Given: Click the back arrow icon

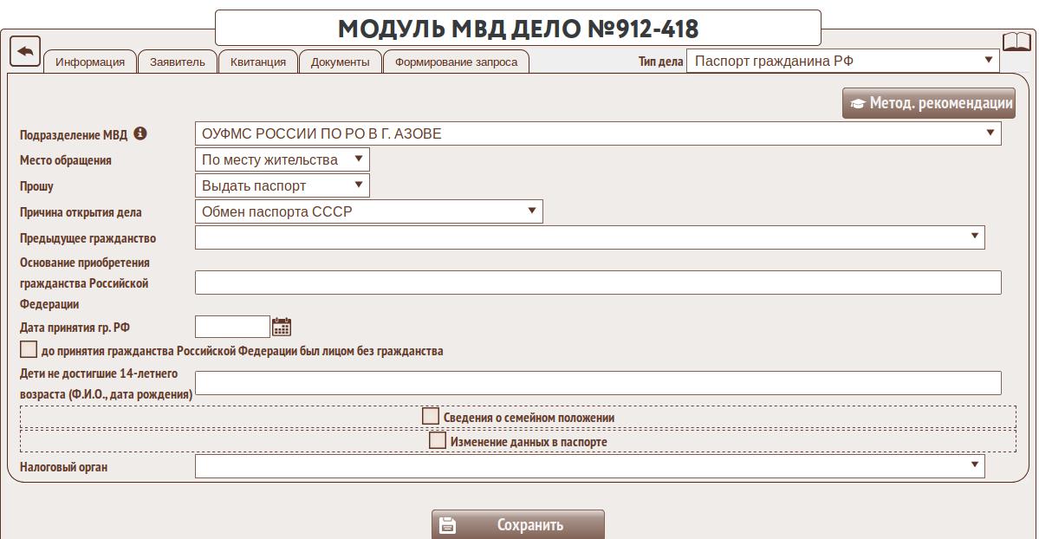Looking at the screenshot, I should click(25, 51).
